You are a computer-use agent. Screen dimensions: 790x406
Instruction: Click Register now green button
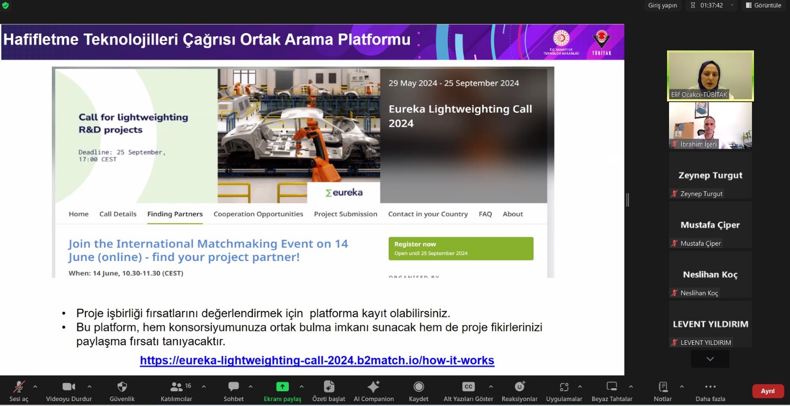(x=461, y=249)
